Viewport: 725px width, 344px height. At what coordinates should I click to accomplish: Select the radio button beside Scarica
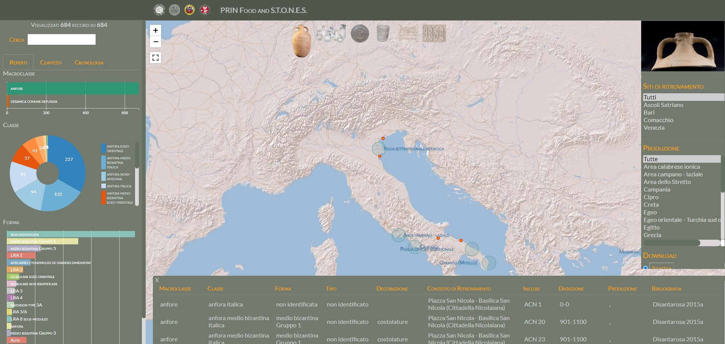coord(645,268)
